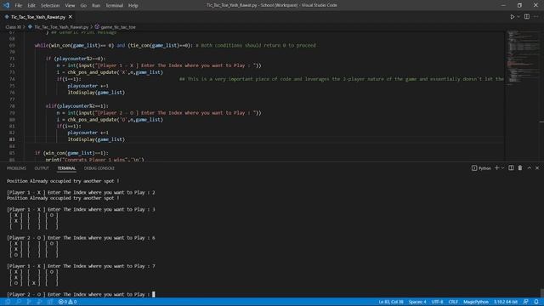Open the Go menu
Screen dimensions: 544x306
point(83,6)
